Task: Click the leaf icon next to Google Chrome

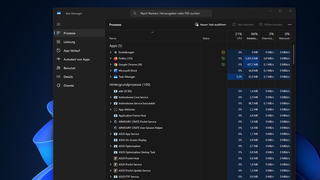Action: pos(223,64)
